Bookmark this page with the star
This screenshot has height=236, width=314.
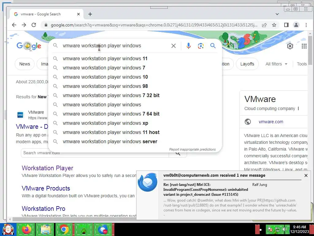[274, 25]
